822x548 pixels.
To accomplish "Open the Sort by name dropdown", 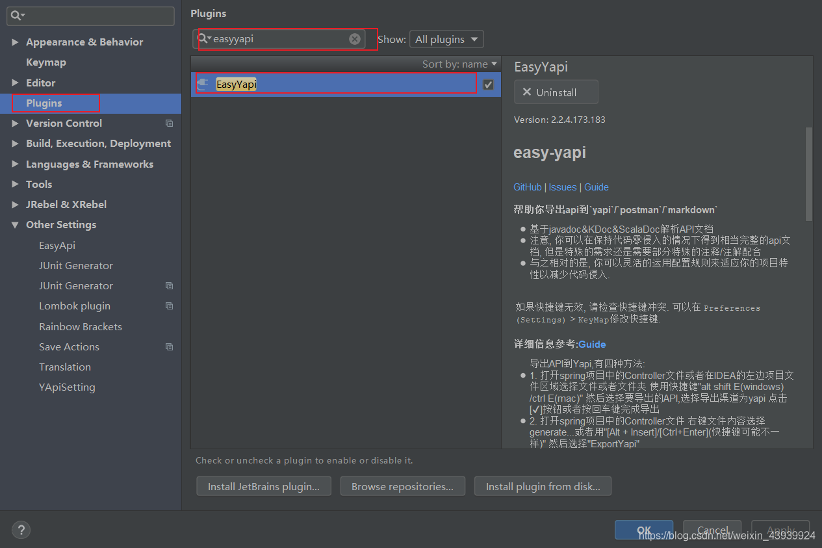I will coord(459,64).
